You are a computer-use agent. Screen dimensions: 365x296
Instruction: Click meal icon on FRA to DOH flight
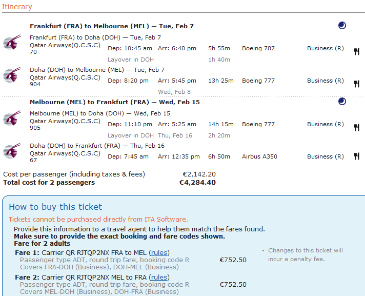coord(357,51)
